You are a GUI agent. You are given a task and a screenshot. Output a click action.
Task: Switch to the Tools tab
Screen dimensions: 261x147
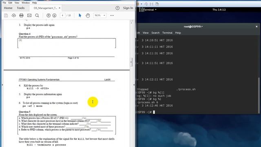pyautogui.click(x=21, y=8)
